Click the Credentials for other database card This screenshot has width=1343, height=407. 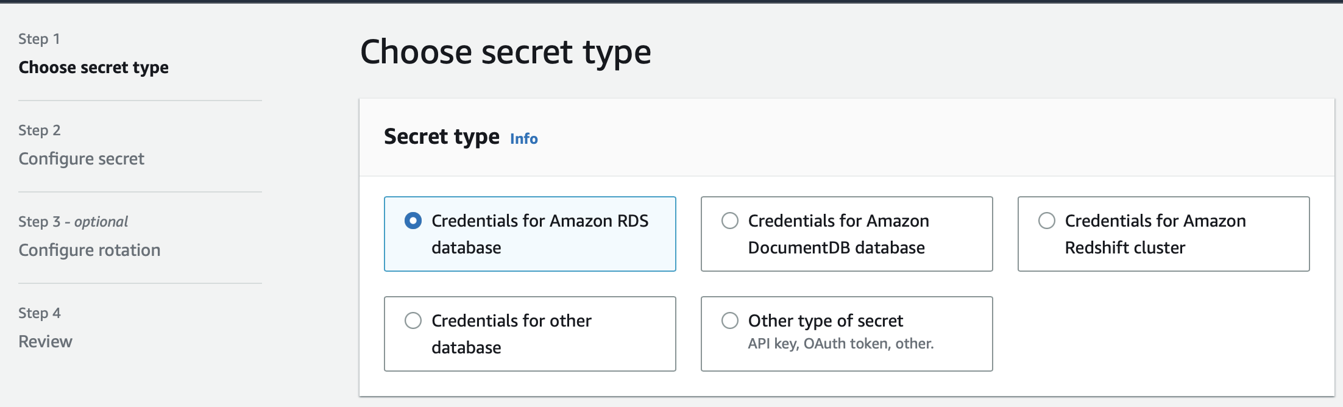click(530, 333)
